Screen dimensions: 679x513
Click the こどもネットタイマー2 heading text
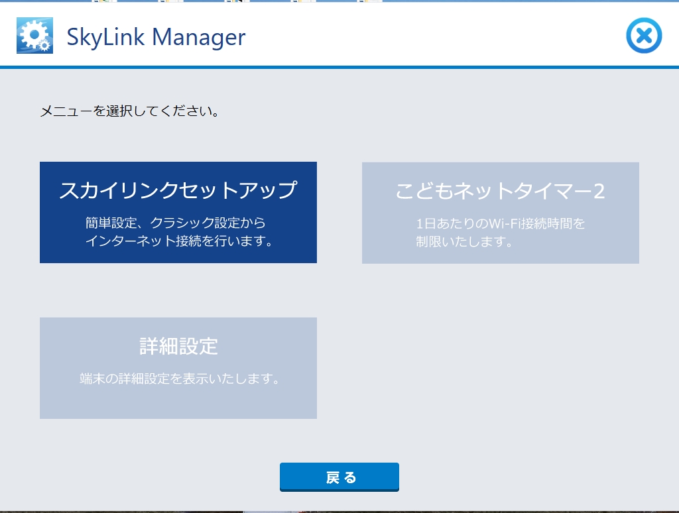coord(500,191)
